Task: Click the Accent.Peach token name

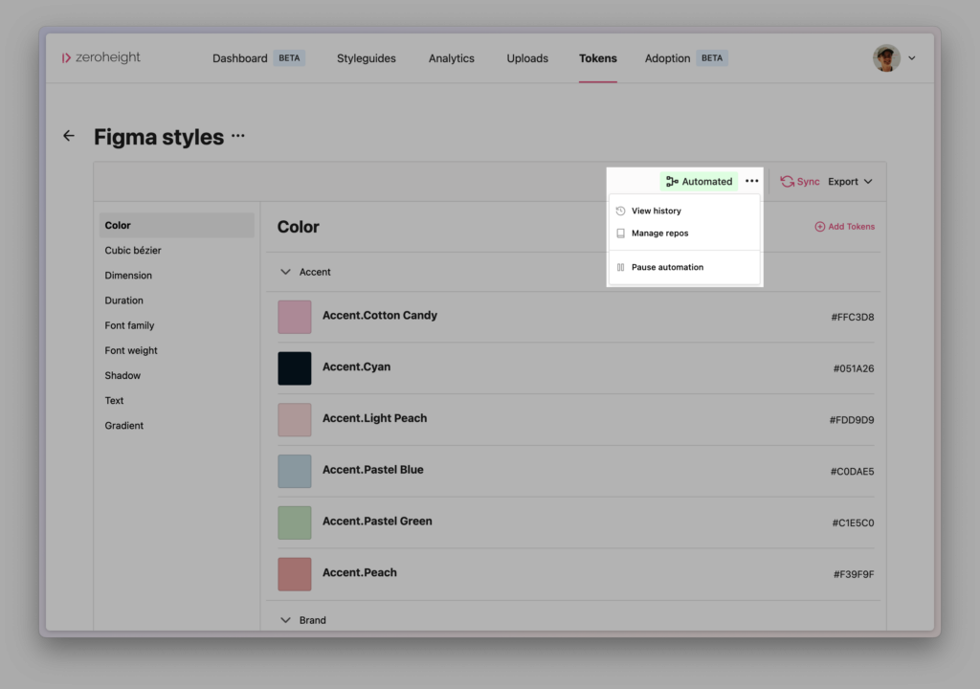Action: tap(360, 572)
